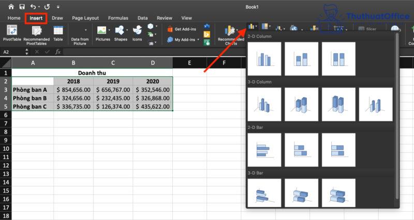
Task: Click the Screenshot camera icon
Action: (151, 43)
